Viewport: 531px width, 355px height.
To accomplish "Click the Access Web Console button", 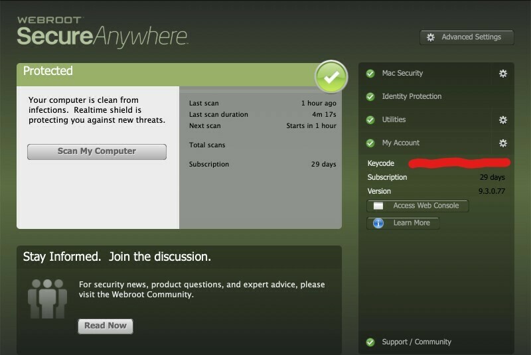I will click(x=417, y=206).
